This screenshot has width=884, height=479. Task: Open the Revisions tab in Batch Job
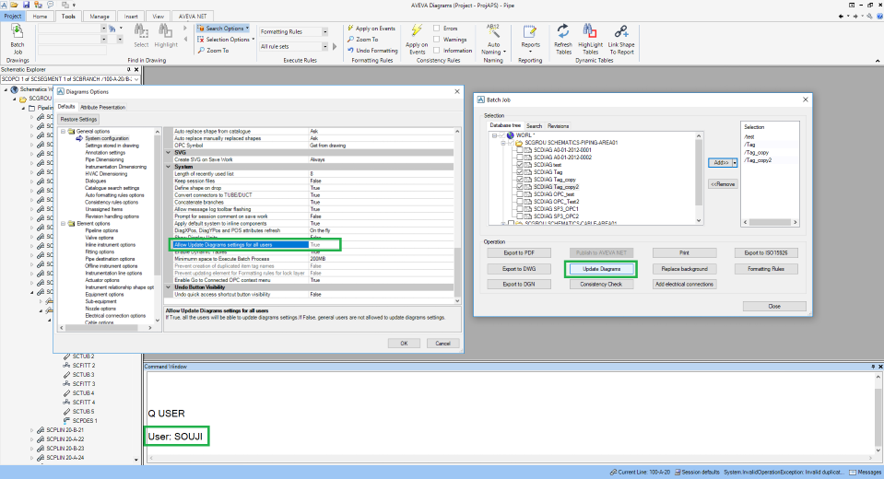pyautogui.click(x=558, y=125)
